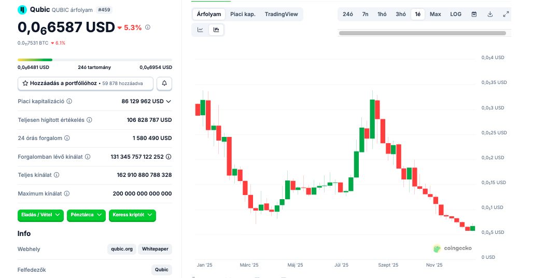Click the 0,0₁₁7531 BTC price text
Screen dimensions: 533x278
point(33,43)
